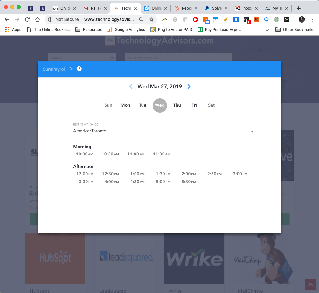319x293 pixels.
Task: Select Tue in the weekday row
Action: [x=142, y=105]
